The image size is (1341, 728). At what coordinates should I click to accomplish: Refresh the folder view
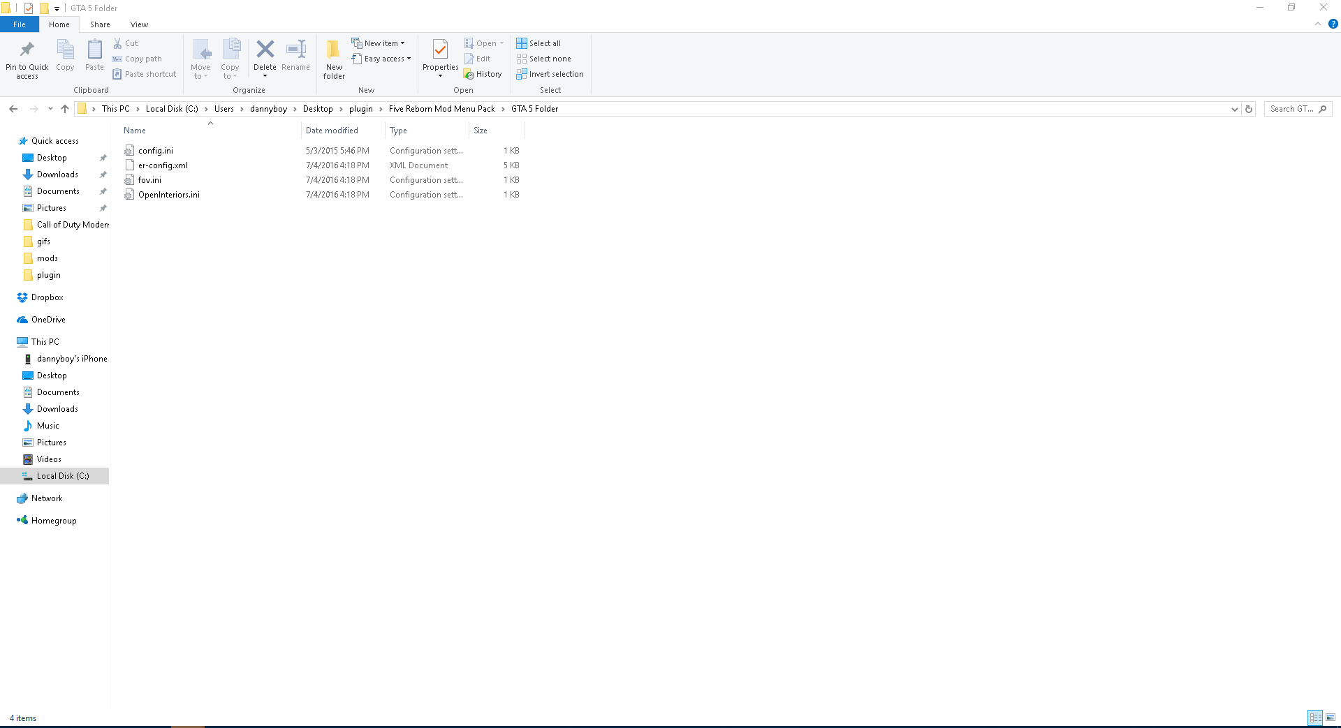pos(1249,109)
